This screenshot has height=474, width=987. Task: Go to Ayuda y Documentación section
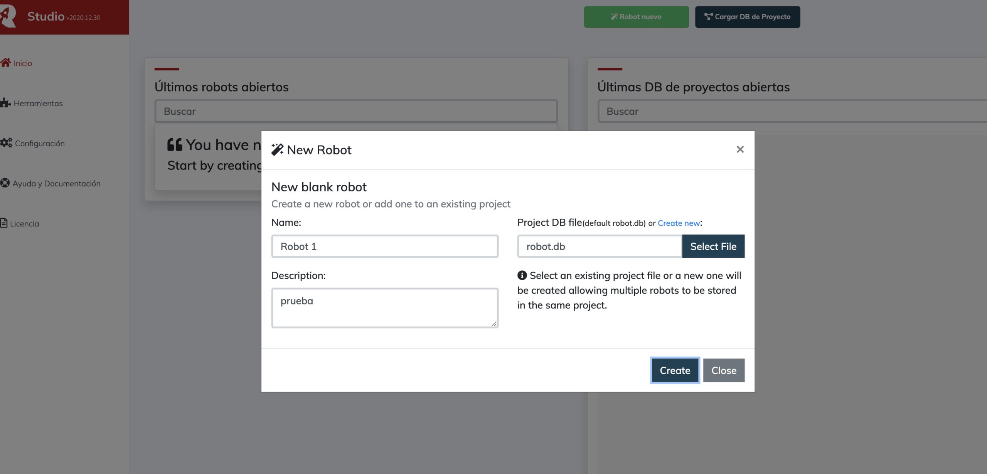point(56,183)
